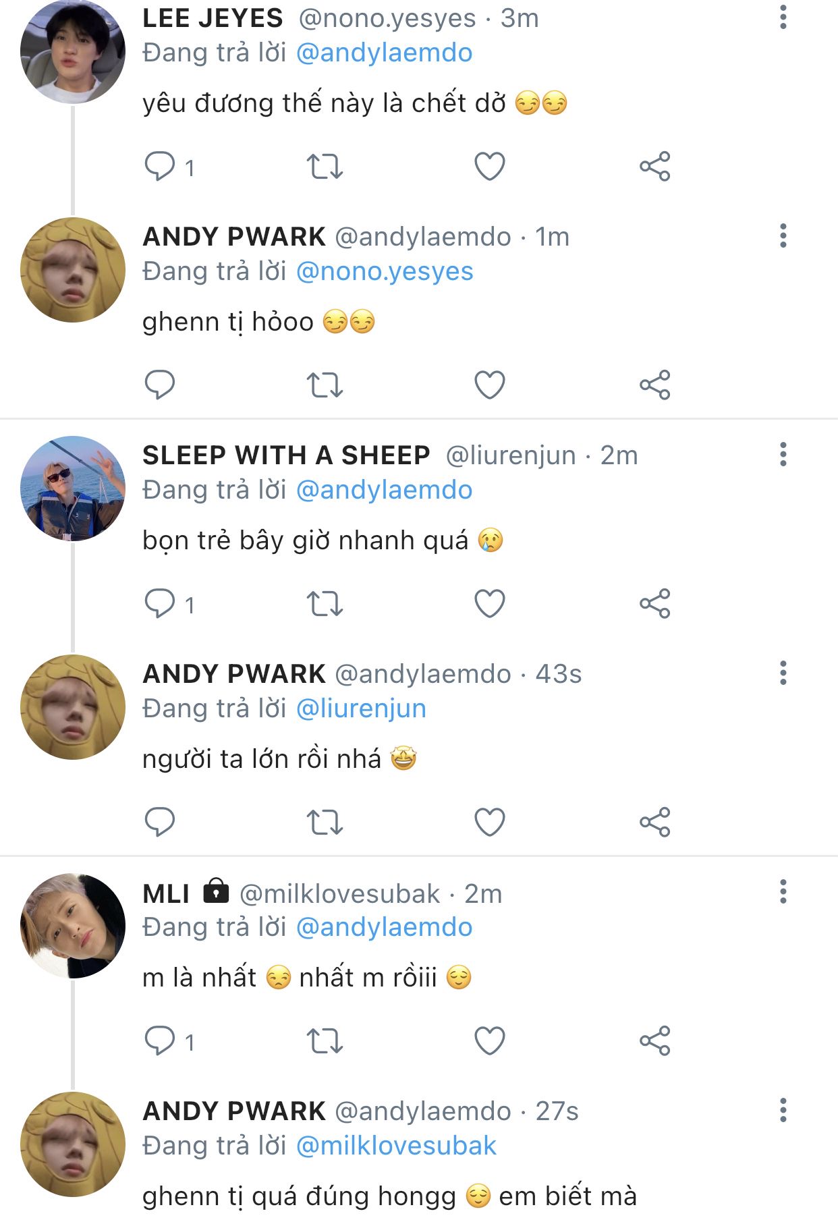838x1222 pixels.
Task: Open more options on @liurenjun's tweet
Action: [783, 454]
